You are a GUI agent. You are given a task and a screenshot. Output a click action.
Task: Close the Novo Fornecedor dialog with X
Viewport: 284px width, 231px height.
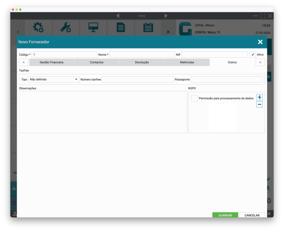point(260,42)
